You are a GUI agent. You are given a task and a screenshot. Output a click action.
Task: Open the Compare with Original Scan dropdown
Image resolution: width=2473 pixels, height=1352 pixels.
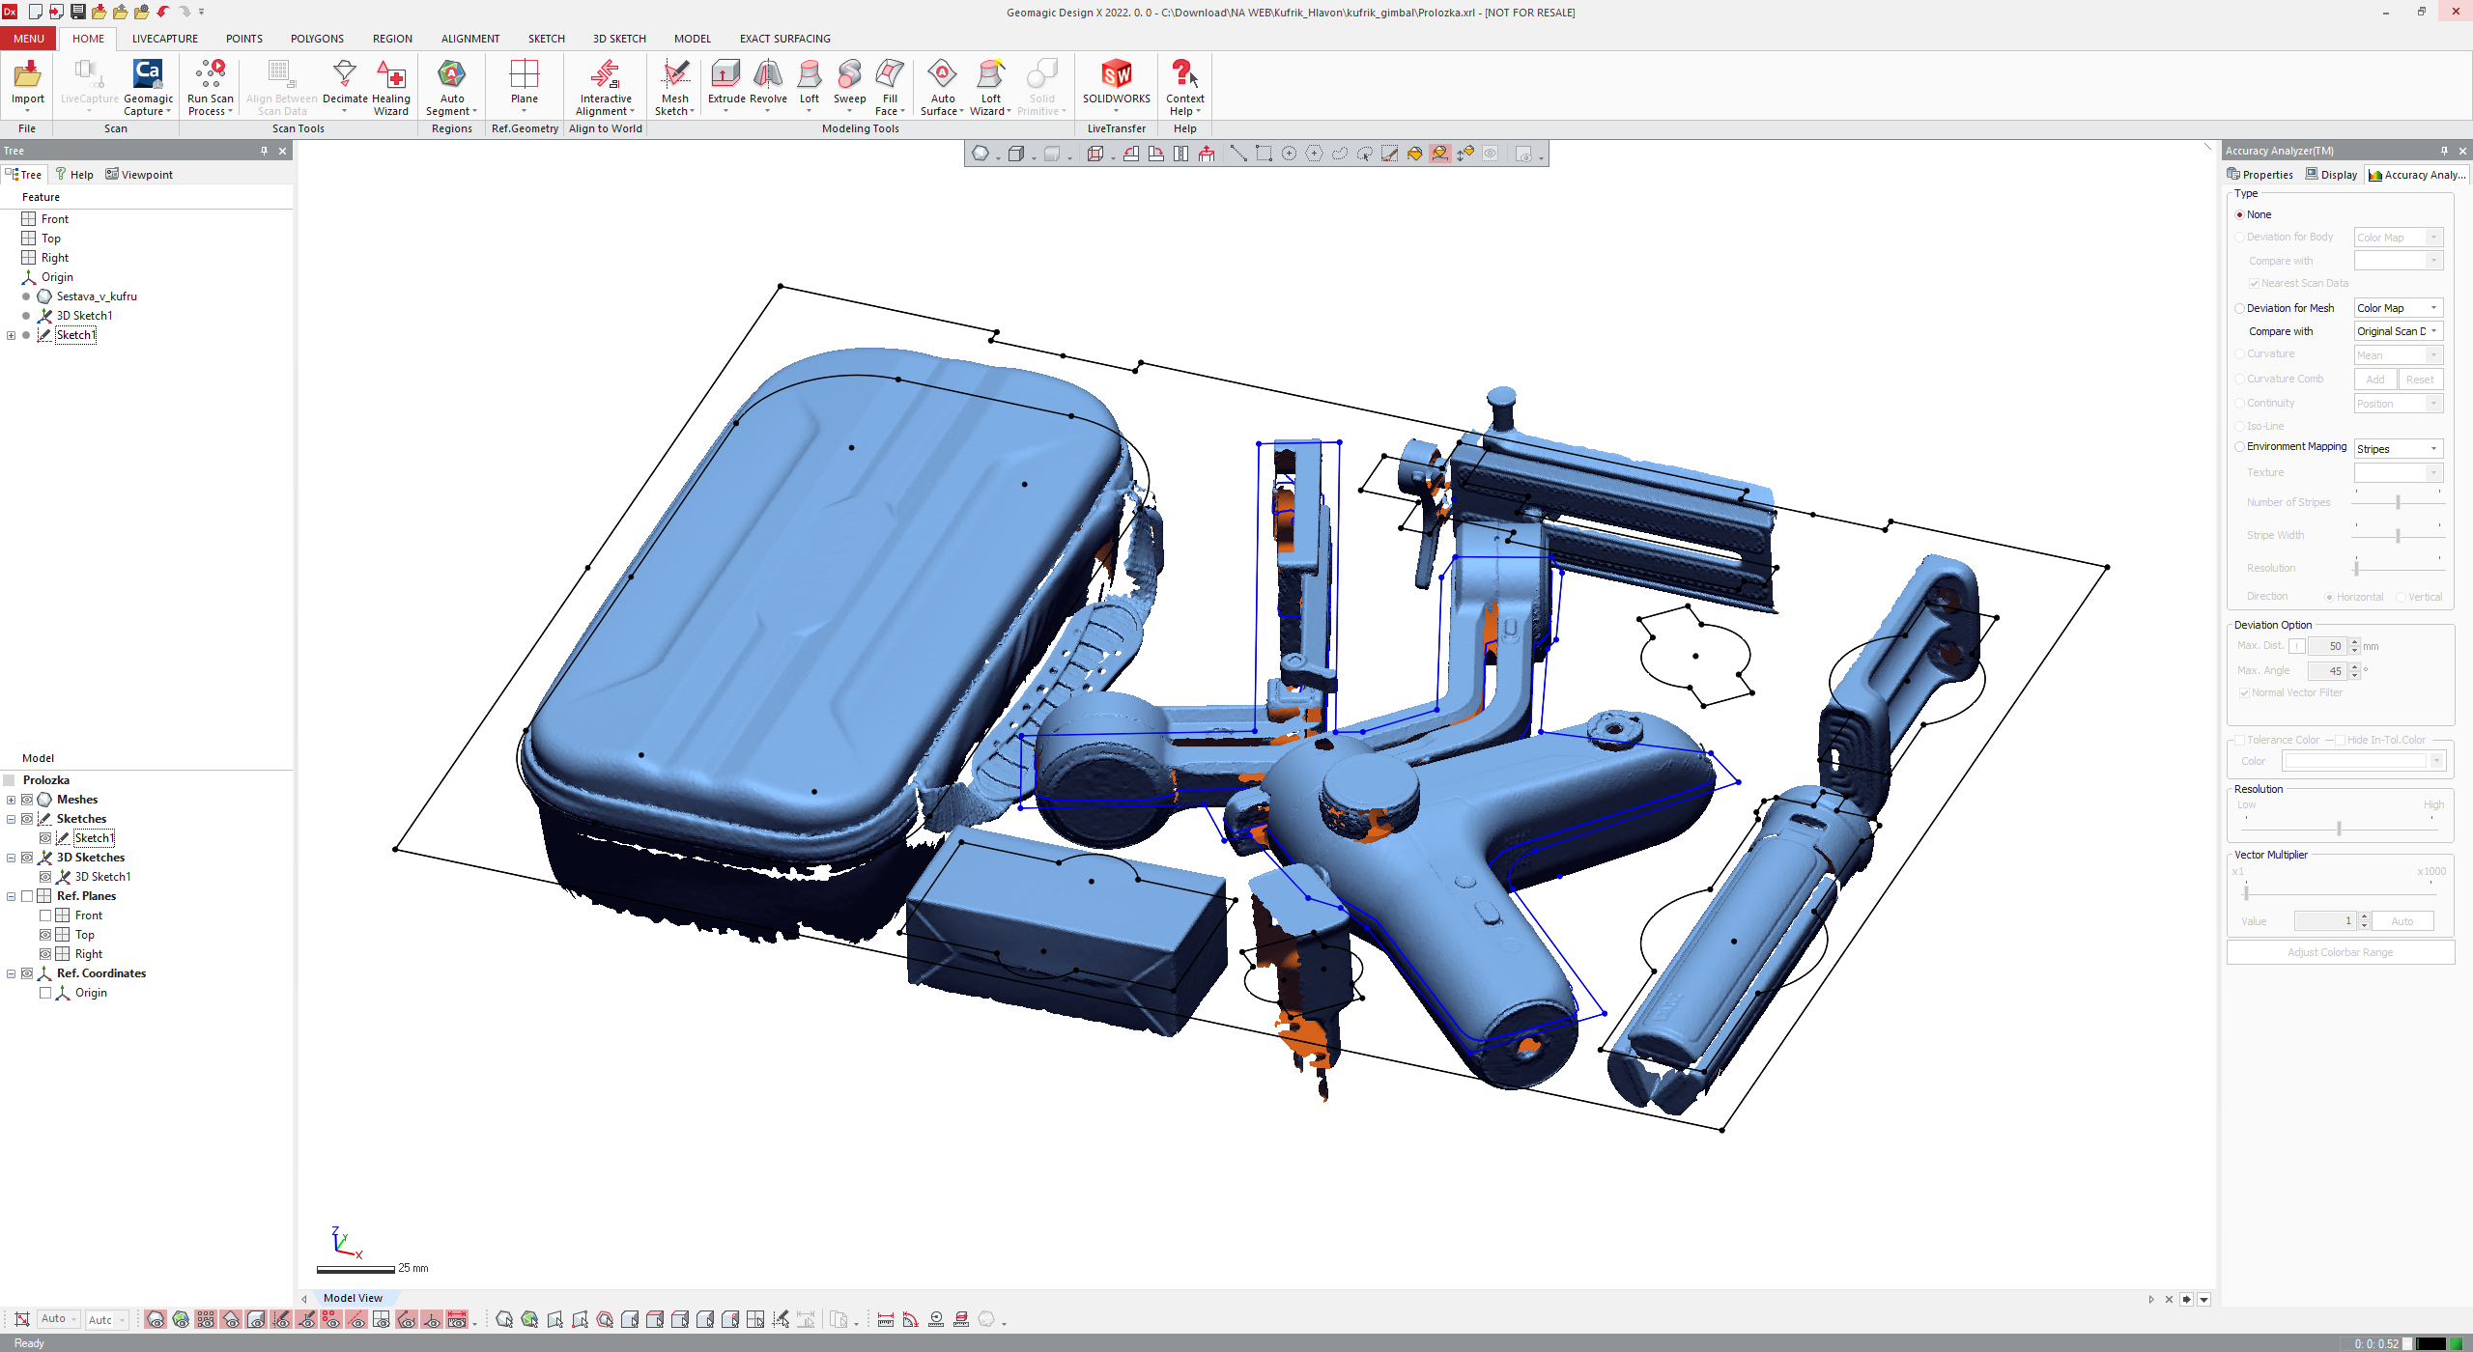click(2397, 331)
